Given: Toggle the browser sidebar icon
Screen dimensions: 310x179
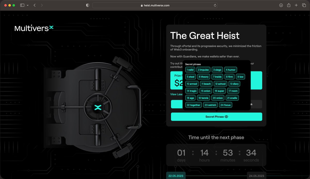Looking at the screenshot, I should (x=22, y=5).
